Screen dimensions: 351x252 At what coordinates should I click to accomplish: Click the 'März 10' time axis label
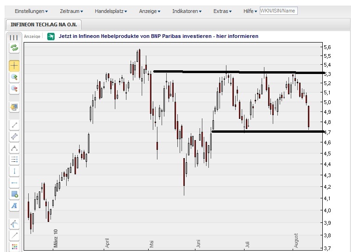pos(56,239)
